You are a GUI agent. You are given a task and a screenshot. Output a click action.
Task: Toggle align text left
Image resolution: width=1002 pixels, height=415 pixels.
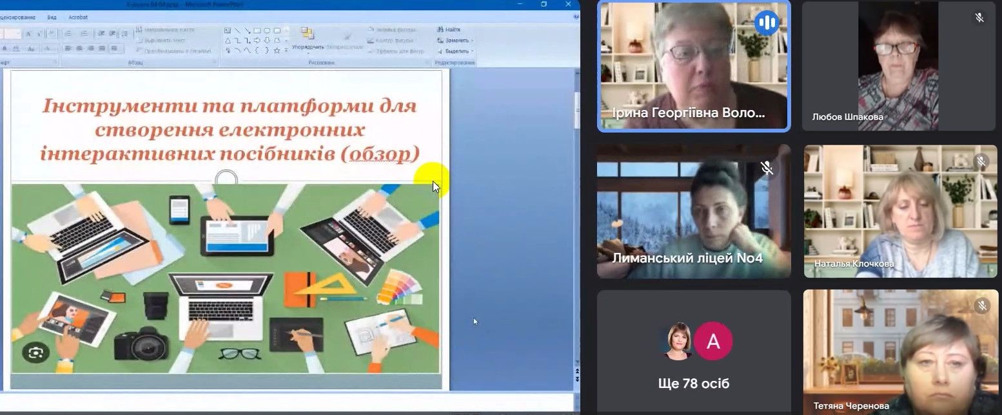click(67, 48)
